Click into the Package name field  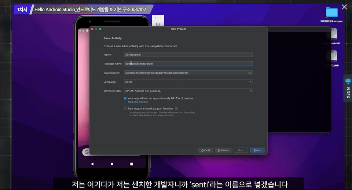[188, 64]
